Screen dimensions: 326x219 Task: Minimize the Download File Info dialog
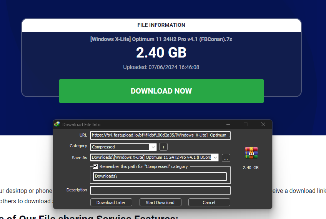click(228, 124)
